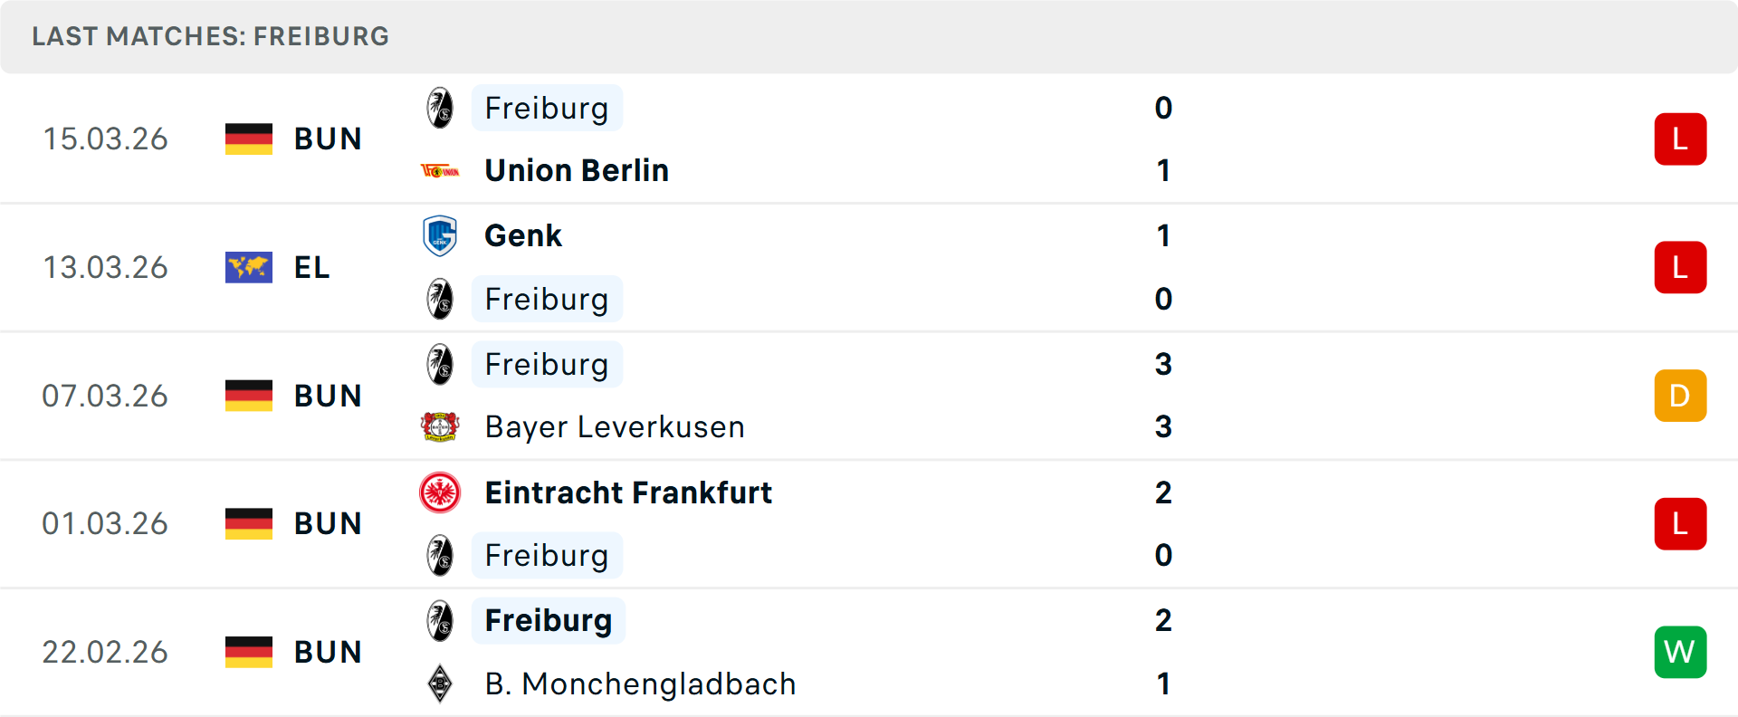Click the EL competition label
The height and width of the screenshot is (717, 1738).
[311, 267]
